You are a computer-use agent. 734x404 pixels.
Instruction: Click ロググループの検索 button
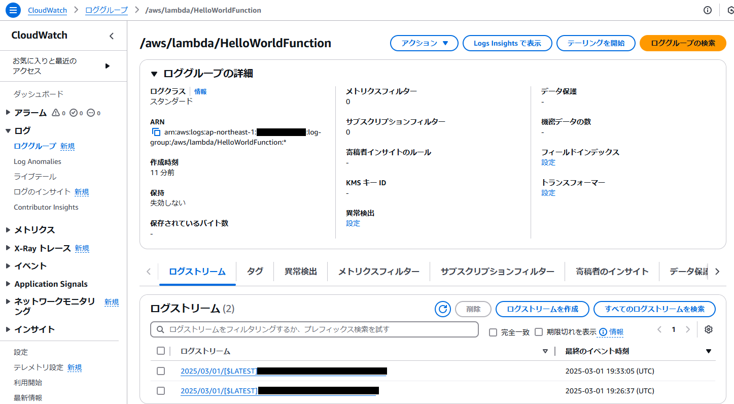click(x=683, y=43)
